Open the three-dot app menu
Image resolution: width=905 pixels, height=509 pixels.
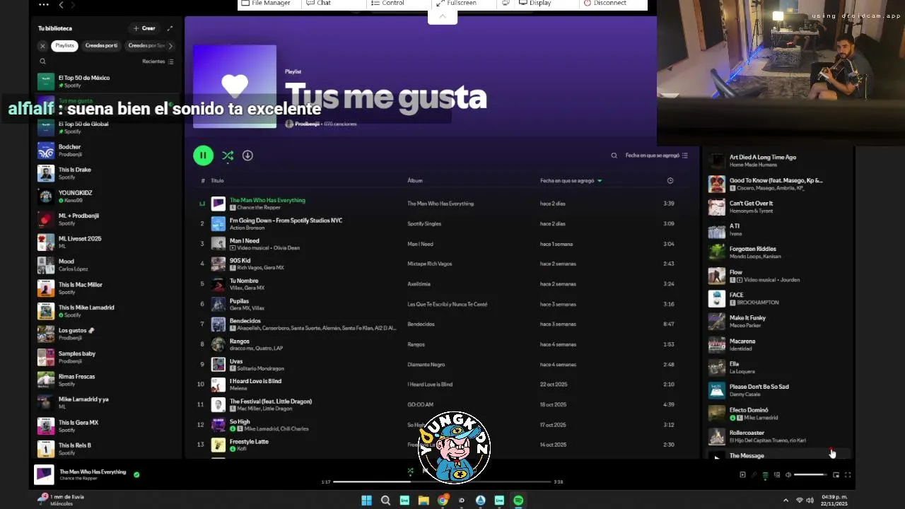click(x=44, y=5)
